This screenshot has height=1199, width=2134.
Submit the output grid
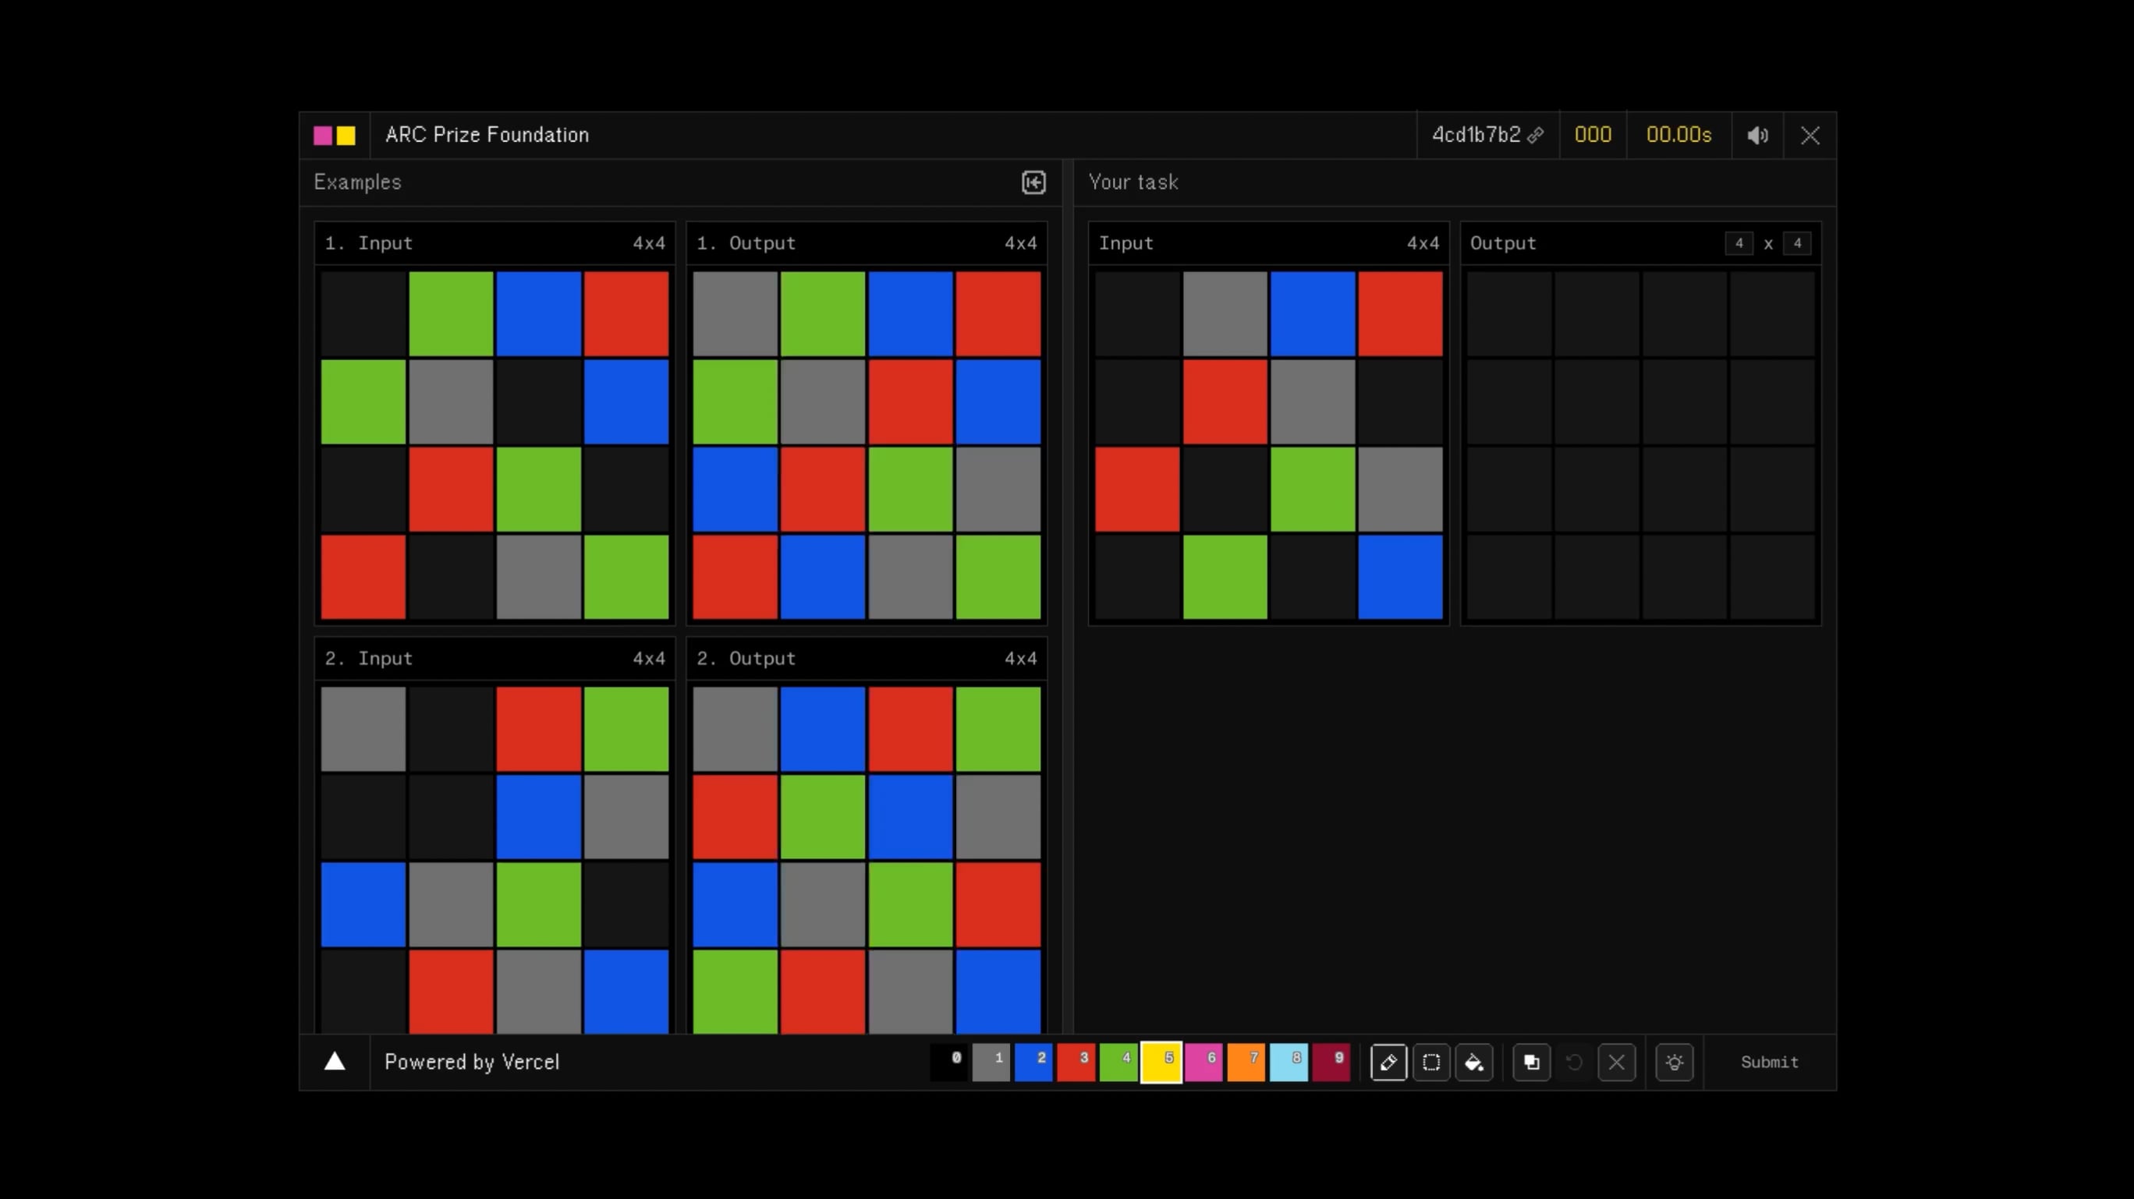pyautogui.click(x=1770, y=1063)
